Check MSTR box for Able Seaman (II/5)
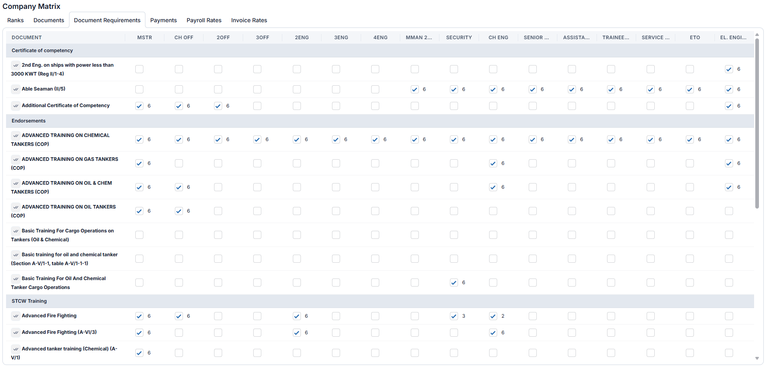The height and width of the screenshot is (367, 767). point(139,89)
